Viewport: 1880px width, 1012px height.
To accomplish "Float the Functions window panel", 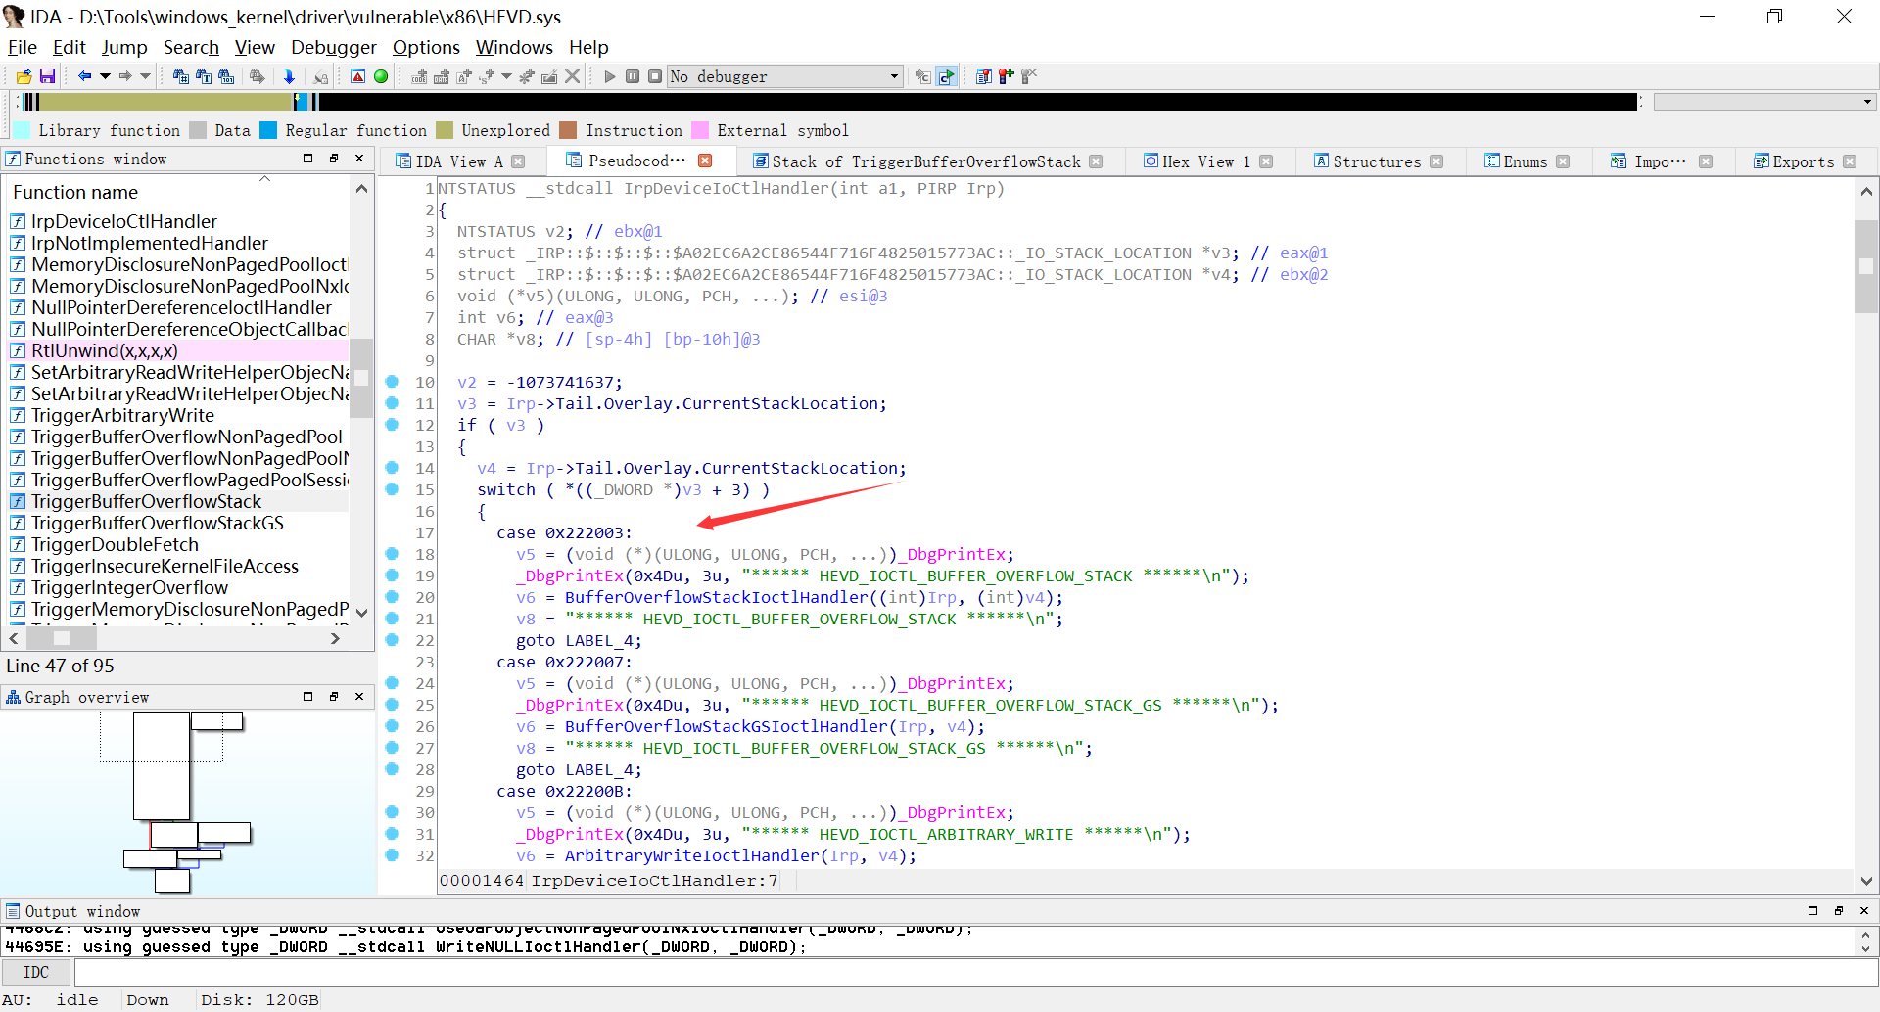I will point(334,159).
